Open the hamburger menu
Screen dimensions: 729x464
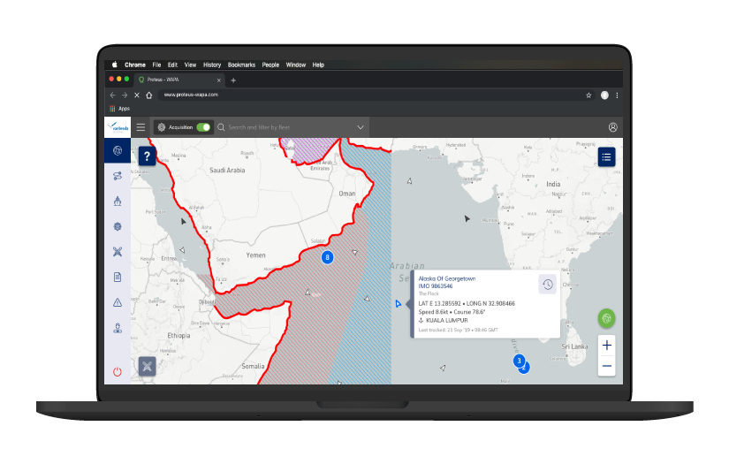pos(140,127)
